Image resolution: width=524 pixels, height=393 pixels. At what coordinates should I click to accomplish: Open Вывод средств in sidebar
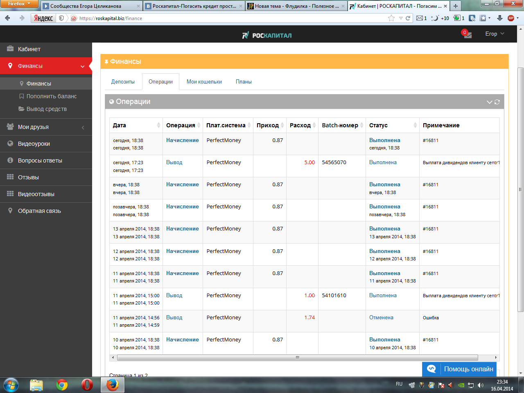(x=46, y=109)
